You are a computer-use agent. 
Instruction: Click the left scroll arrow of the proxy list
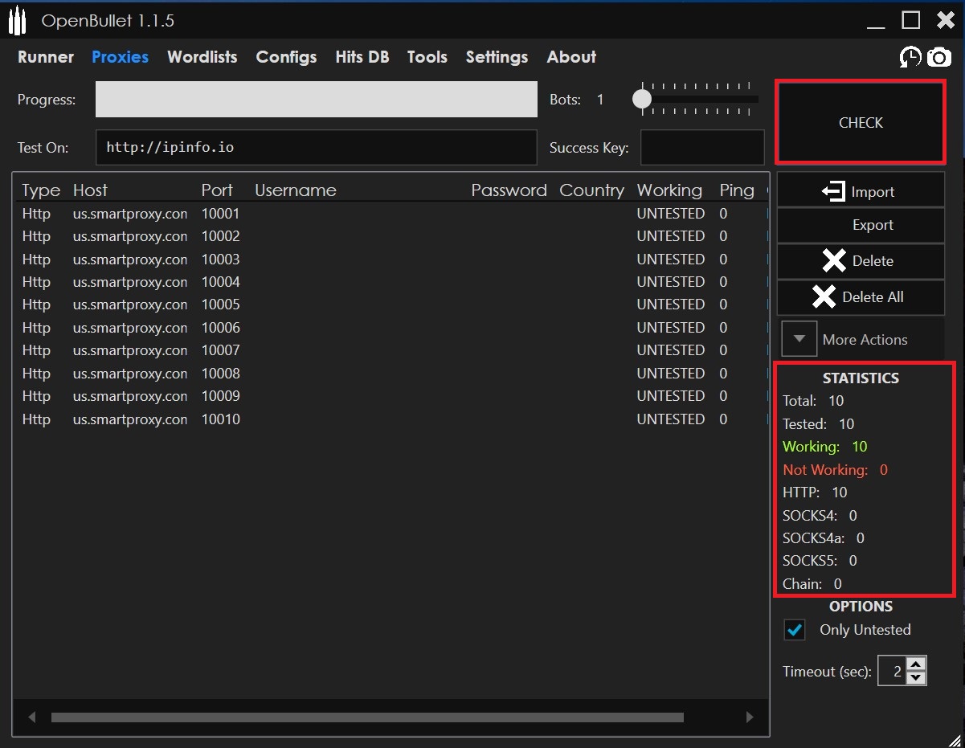(32, 717)
